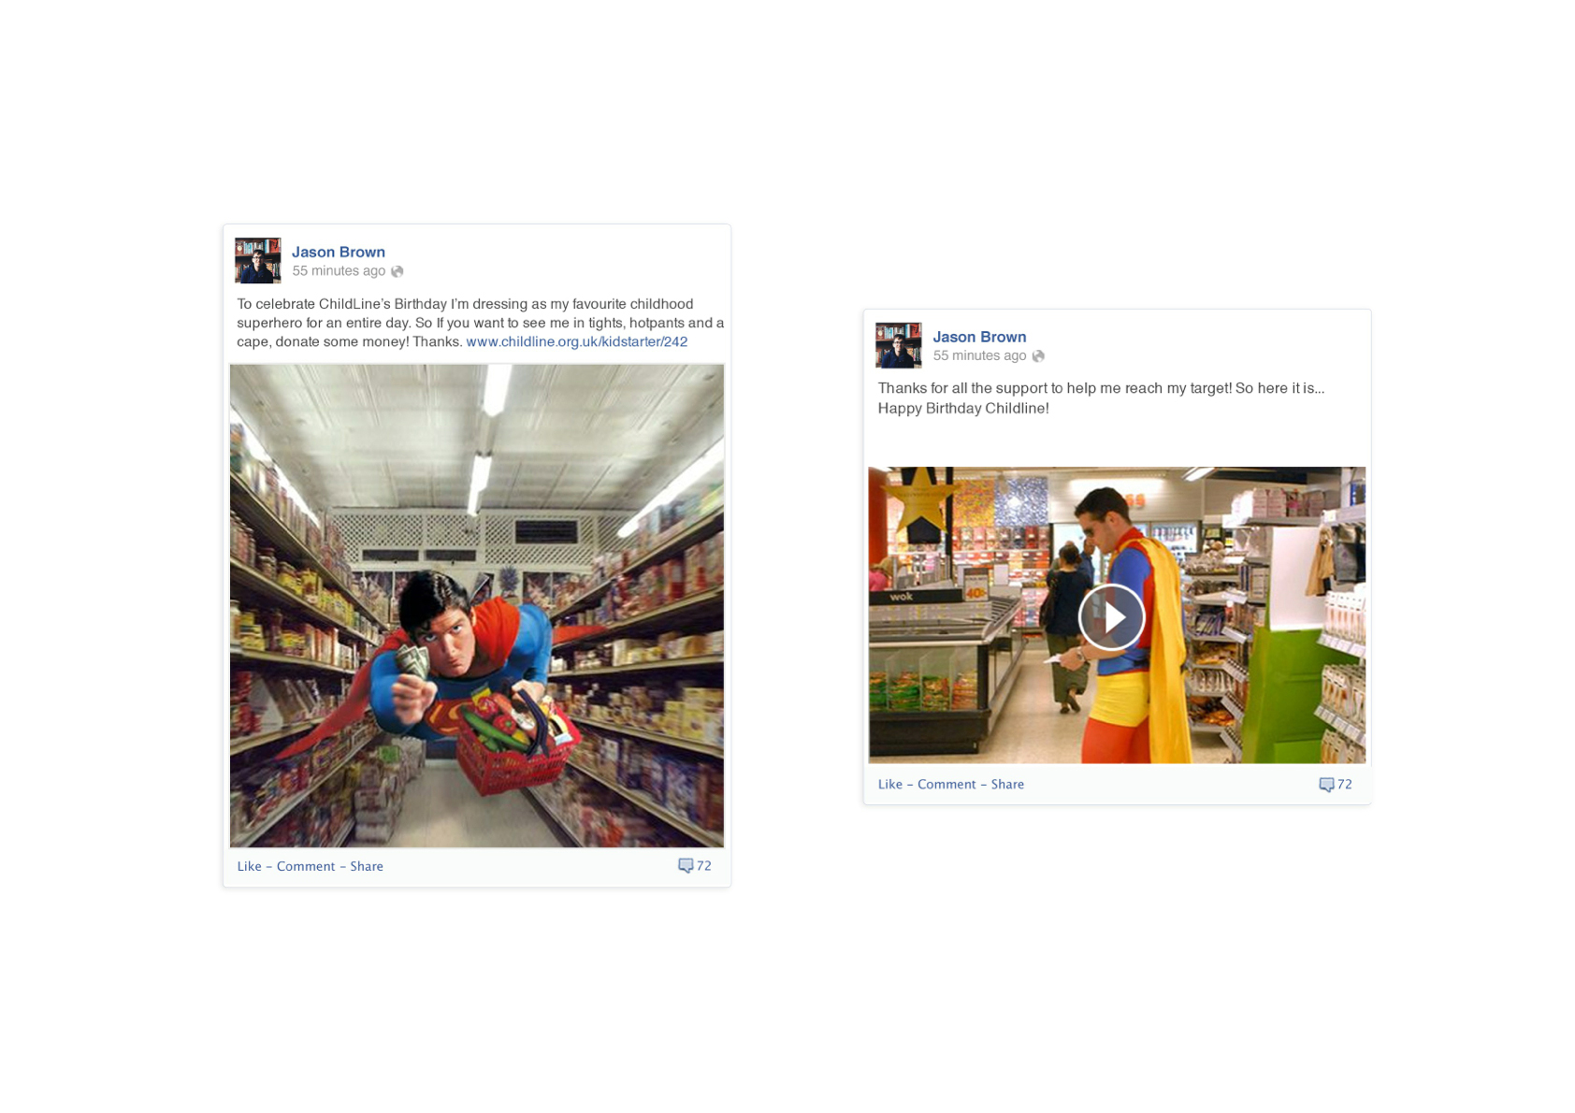Share the left Superman photo post

pos(367,866)
